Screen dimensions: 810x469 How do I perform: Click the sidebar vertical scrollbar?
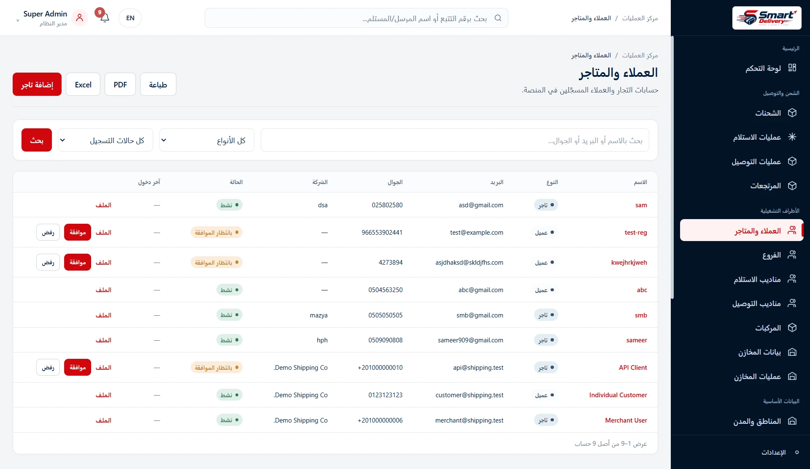tap(672, 167)
